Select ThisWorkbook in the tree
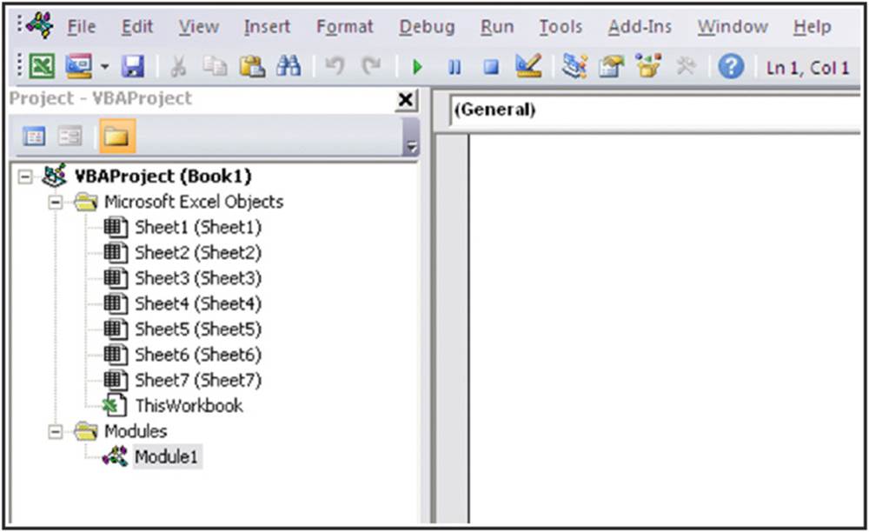The image size is (869, 532). 189,406
